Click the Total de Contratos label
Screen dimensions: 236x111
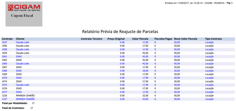[13, 108]
